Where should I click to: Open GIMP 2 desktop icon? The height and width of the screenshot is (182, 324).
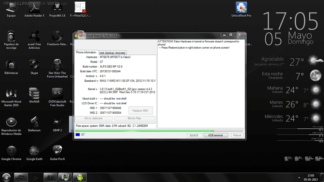pos(57,124)
